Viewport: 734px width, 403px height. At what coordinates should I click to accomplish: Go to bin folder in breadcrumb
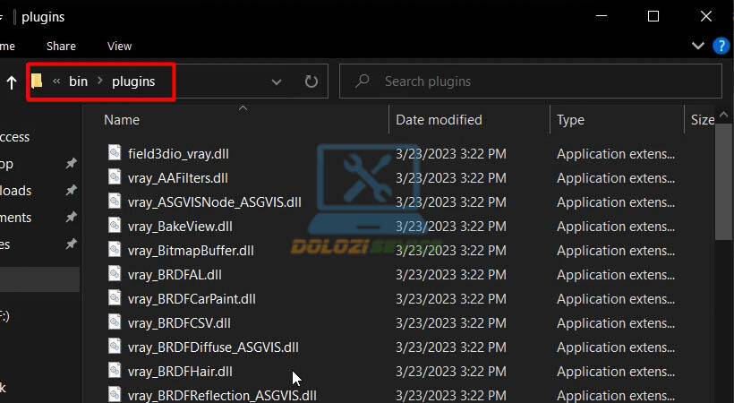[x=78, y=81]
